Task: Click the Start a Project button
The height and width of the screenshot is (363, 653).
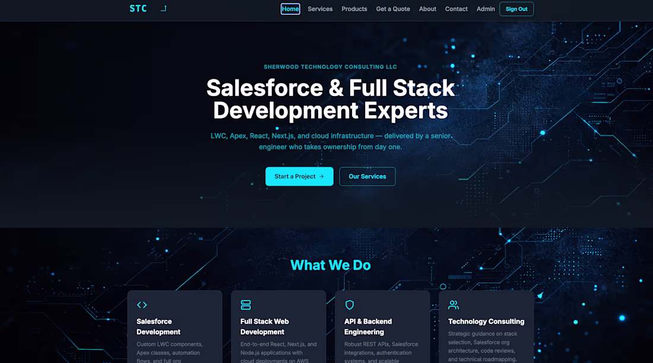Action: click(x=299, y=177)
